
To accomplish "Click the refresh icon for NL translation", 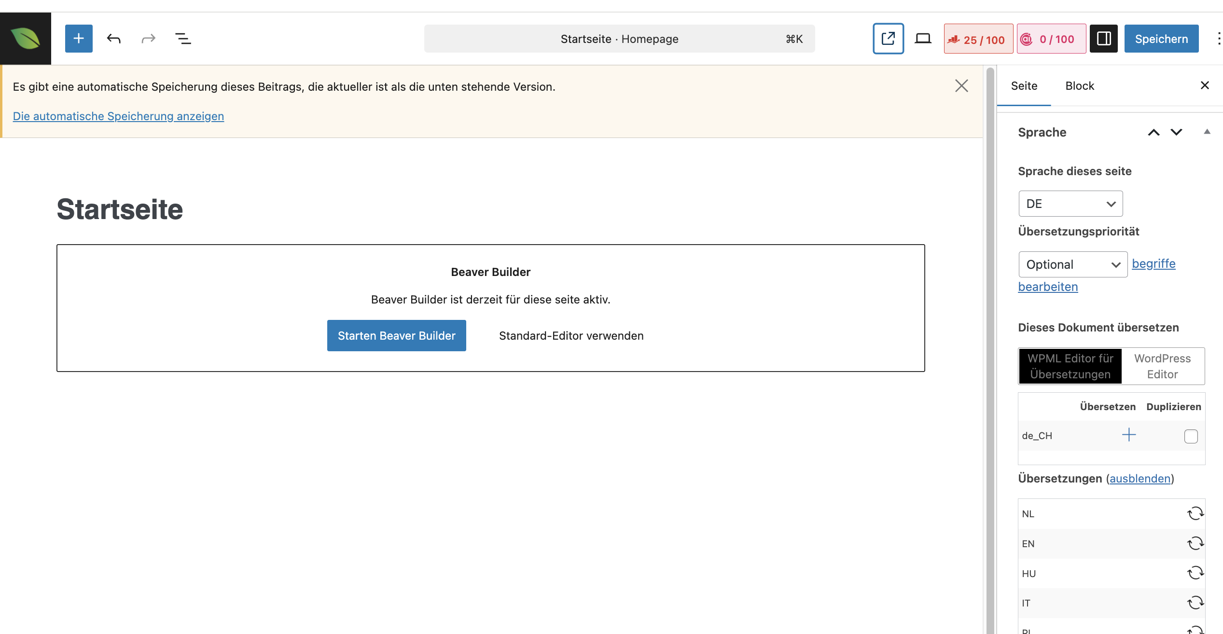I will coord(1195,513).
